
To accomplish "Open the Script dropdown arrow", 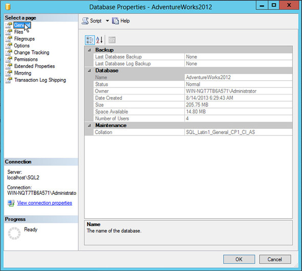I will pyautogui.click(x=107, y=21).
